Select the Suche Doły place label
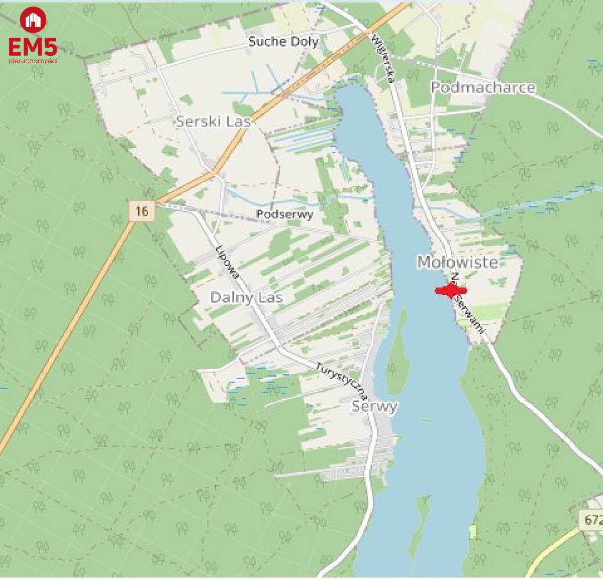The height and width of the screenshot is (580, 603). click(283, 42)
